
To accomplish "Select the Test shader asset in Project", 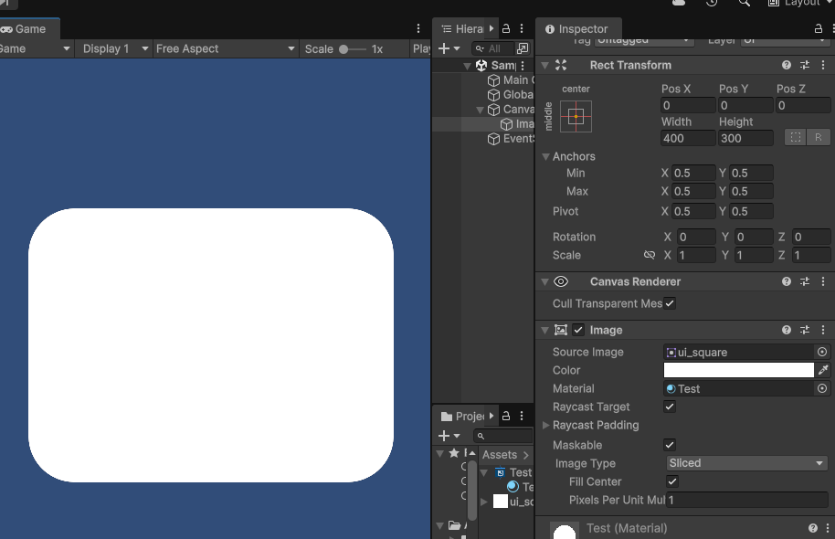I will point(513,472).
